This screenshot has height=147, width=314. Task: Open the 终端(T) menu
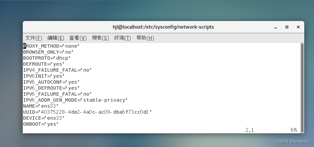[x=123, y=38]
